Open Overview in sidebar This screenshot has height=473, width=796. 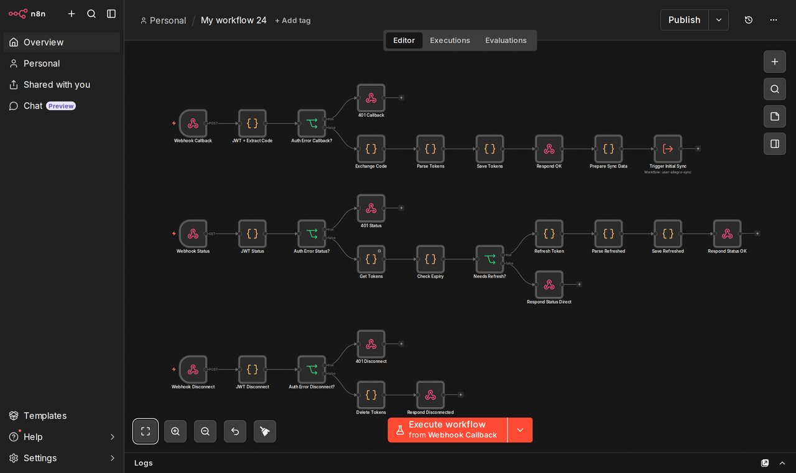click(x=62, y=42)
